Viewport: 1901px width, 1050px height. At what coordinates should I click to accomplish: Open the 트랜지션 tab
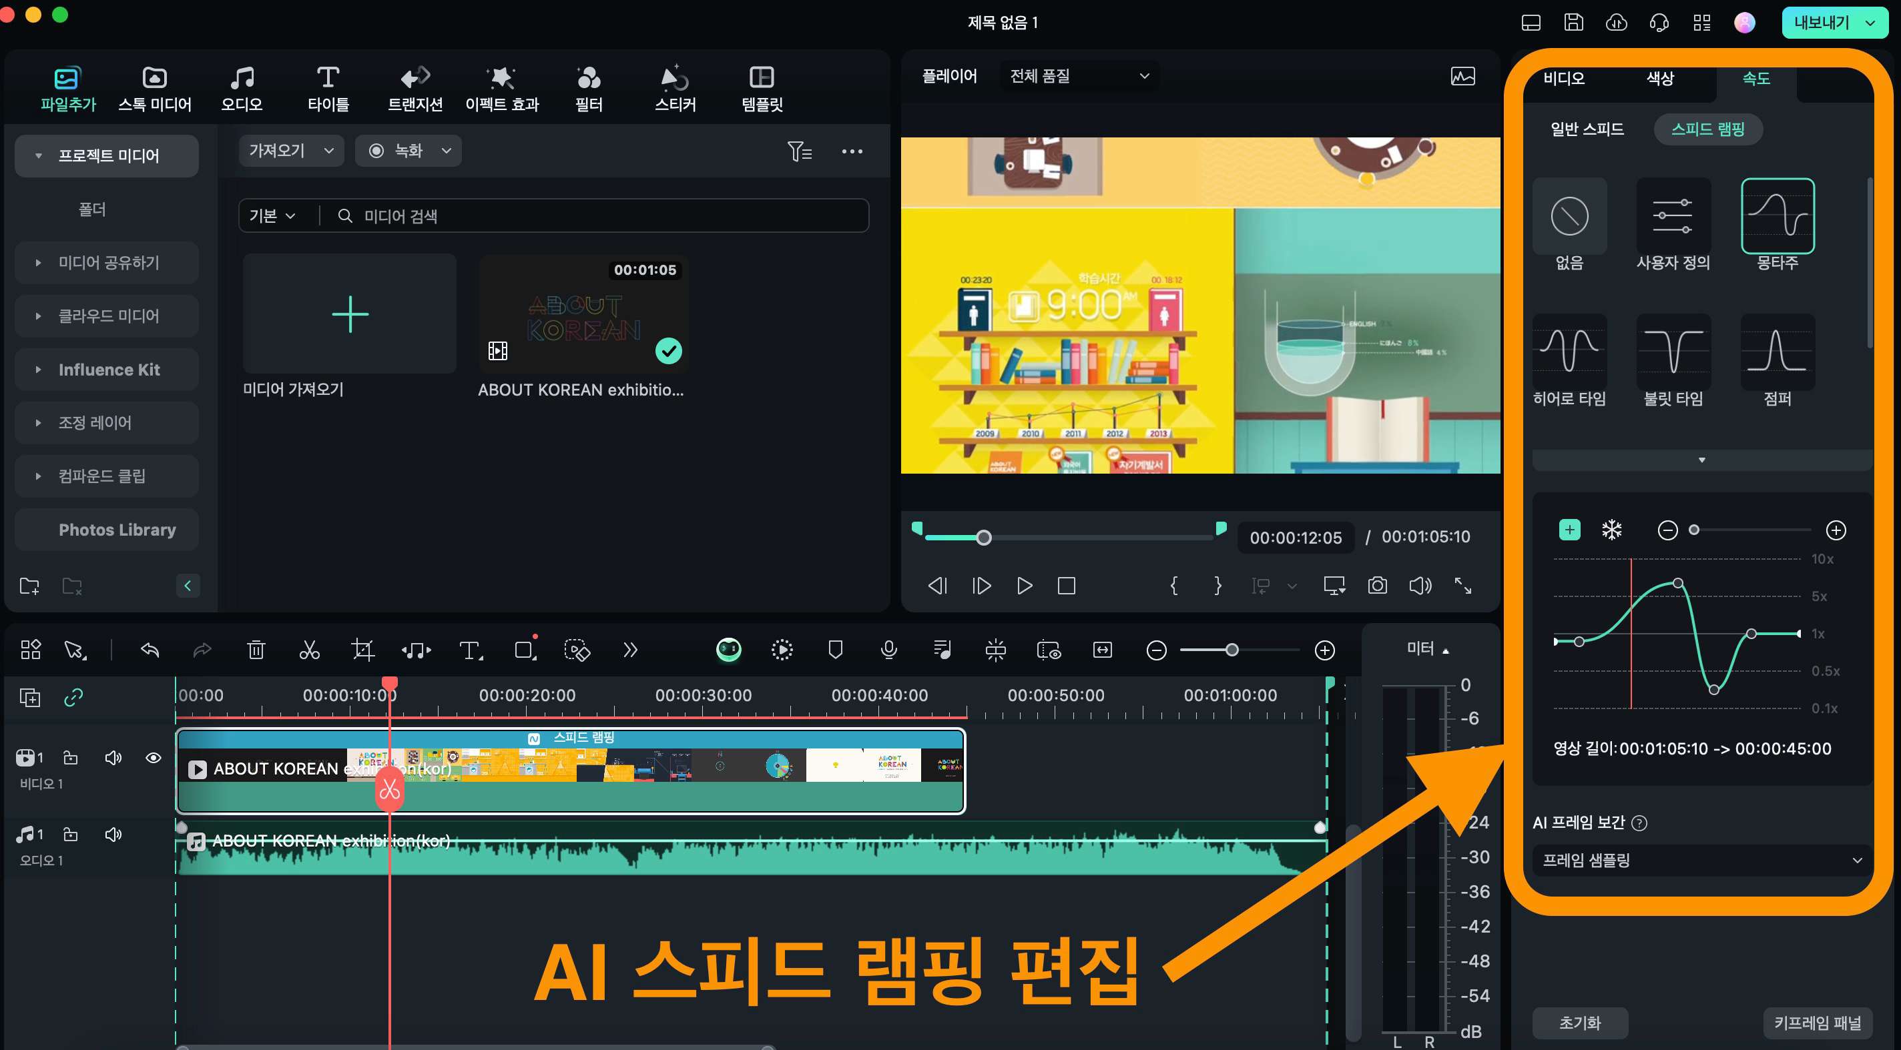pyautogui.click(x=415, y=89)
